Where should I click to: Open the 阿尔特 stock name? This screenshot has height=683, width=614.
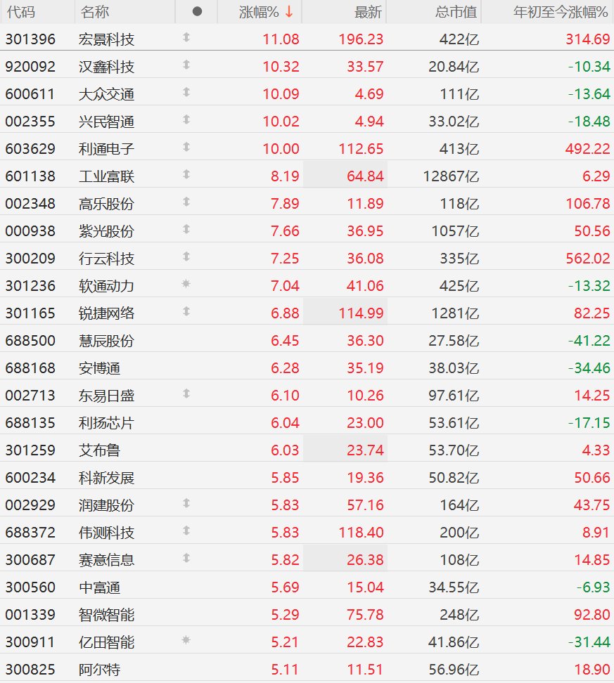point(99,670)
